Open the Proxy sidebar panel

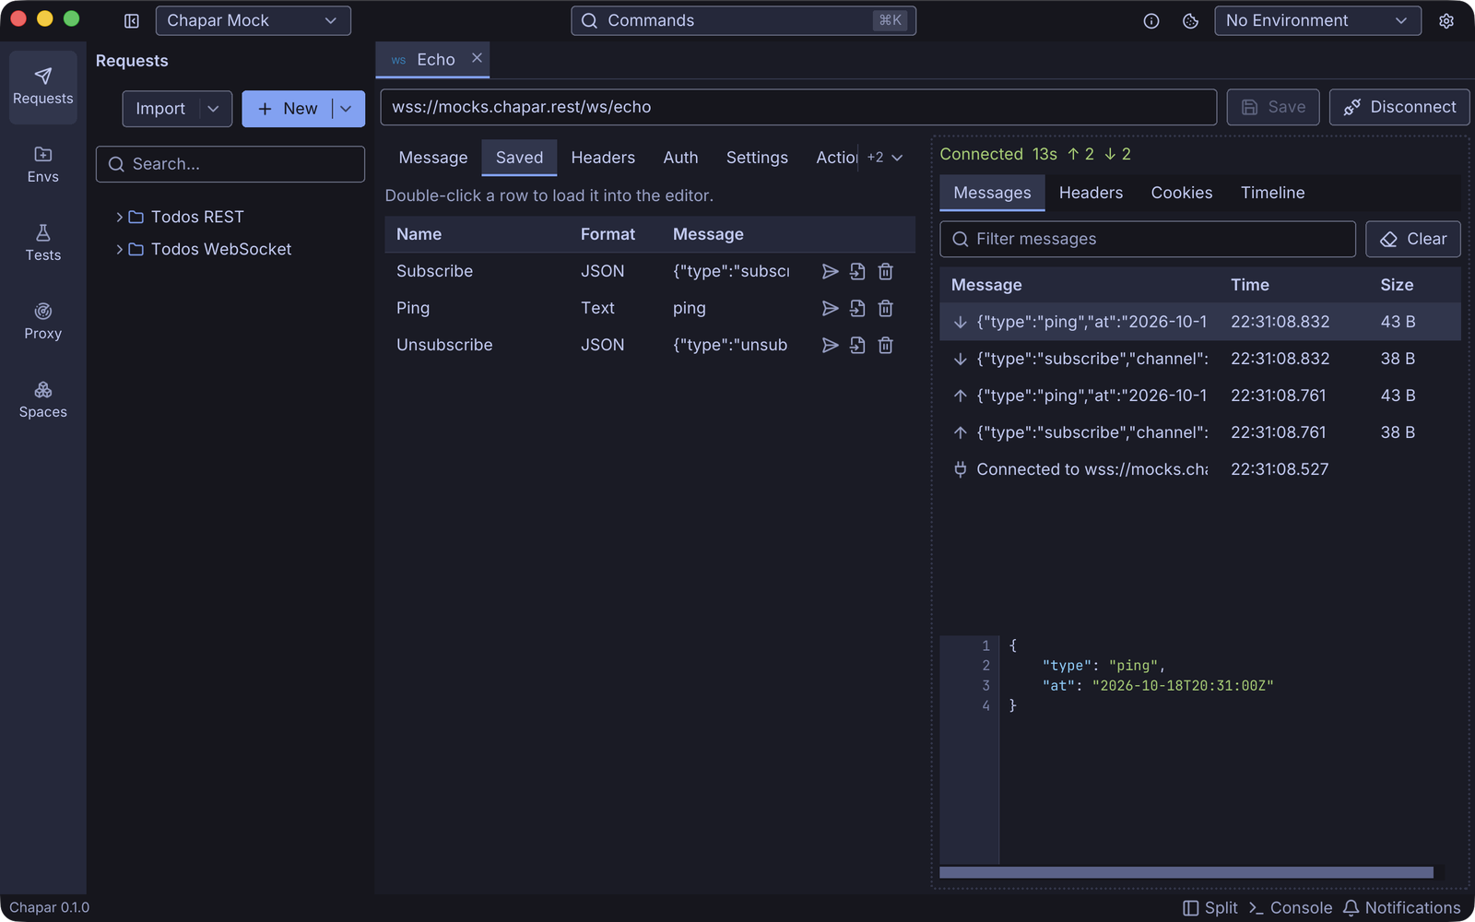[42, 322]
